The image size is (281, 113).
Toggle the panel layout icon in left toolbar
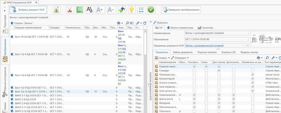tap(132, 23)
